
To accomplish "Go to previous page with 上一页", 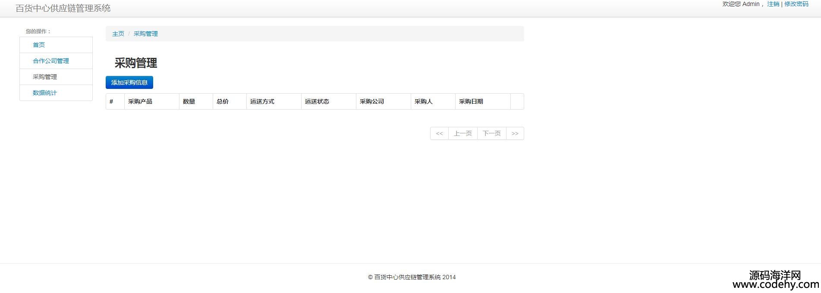I will tap(462, 133).
